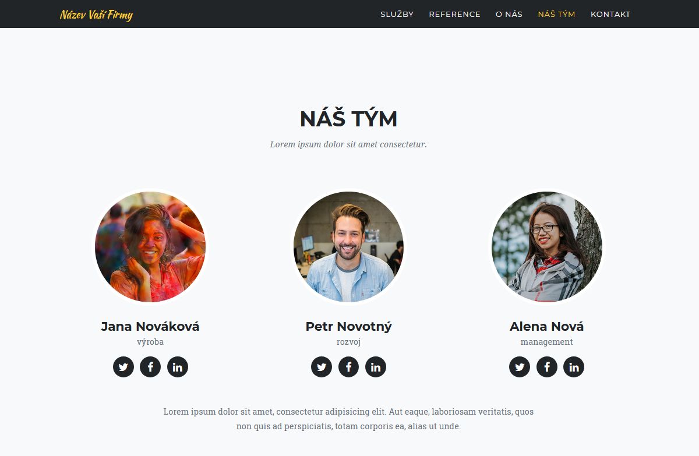The height and width of the screenshot is (456, 699).
Task: Open the Kontakt navigation link
Action: 610,14
